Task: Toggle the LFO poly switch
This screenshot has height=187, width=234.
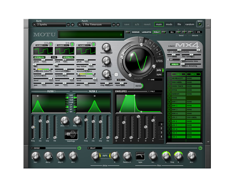Action: coord(160,70)
